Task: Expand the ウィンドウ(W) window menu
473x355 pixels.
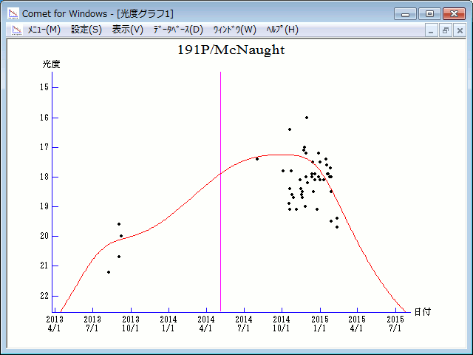Action: tap(234, 30)
